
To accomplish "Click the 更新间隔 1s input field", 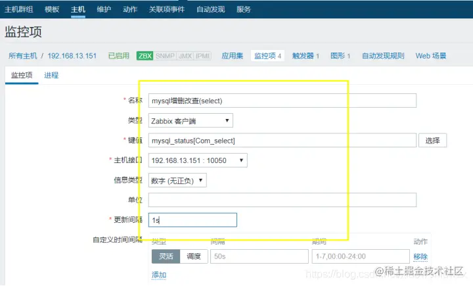I will 192,220.
